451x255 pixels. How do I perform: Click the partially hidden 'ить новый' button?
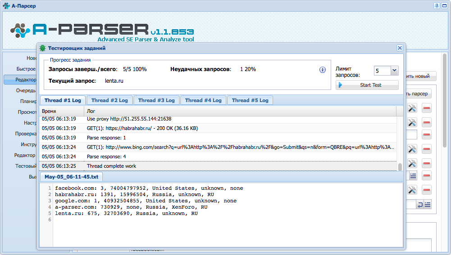(421, 76)
